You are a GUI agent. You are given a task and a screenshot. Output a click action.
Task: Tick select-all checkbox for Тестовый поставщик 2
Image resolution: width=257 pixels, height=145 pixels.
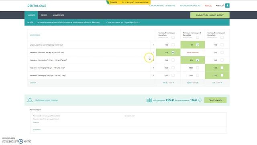[x=198, y=37]
